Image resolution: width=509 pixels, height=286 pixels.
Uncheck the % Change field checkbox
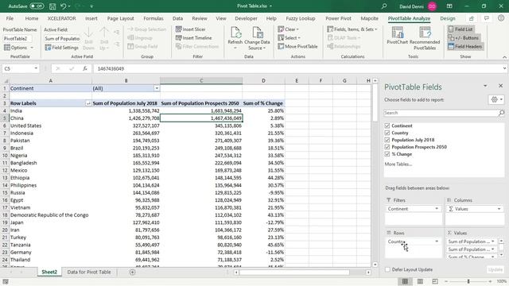(x=387, y=154)
